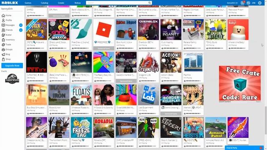Open the Robux tab in header
This screenshot has height=150, width=267.
[78, 3]
